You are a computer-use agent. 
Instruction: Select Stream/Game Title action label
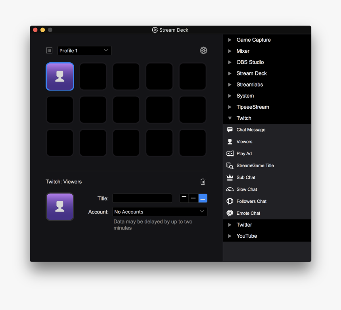(x=255, y=166)
